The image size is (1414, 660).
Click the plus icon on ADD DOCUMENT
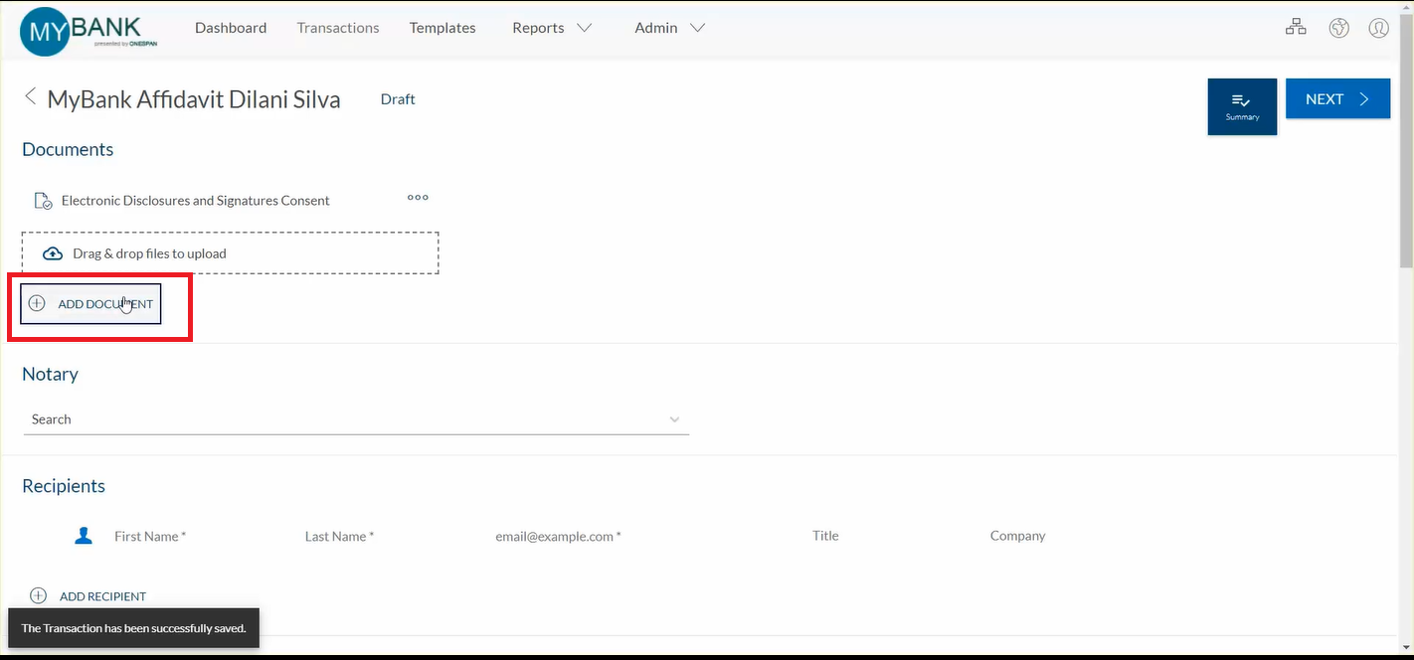click(37, 302)
